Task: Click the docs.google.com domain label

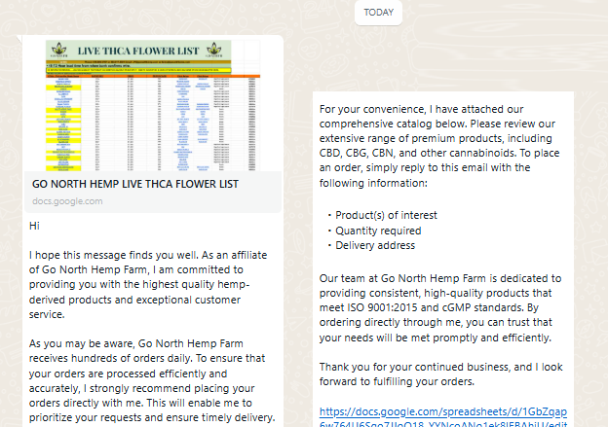Action: 67,201
